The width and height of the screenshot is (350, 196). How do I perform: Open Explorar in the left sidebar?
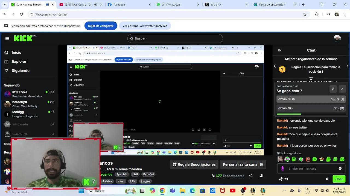(x=19, y=61)
